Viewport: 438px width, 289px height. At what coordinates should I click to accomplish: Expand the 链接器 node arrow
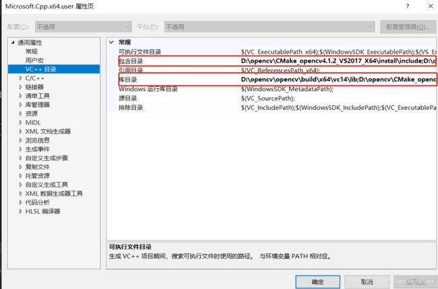20,87
